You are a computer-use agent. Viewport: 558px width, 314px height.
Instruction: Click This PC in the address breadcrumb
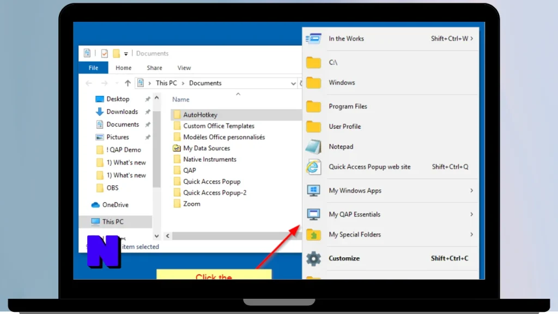pos(166,83)
